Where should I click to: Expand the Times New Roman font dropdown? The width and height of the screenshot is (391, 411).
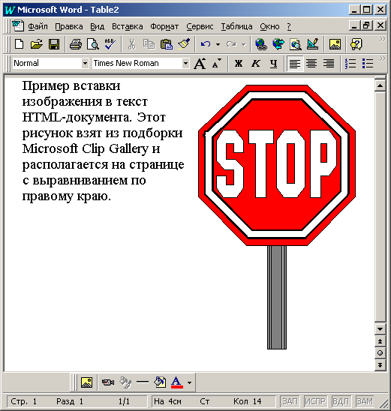185,64
